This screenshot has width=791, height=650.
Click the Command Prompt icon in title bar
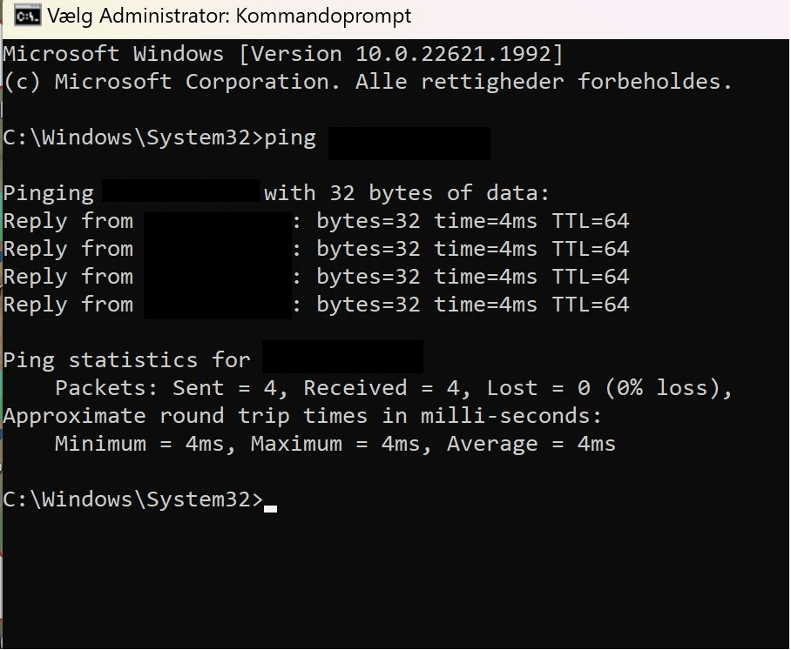tap(27, 17)
